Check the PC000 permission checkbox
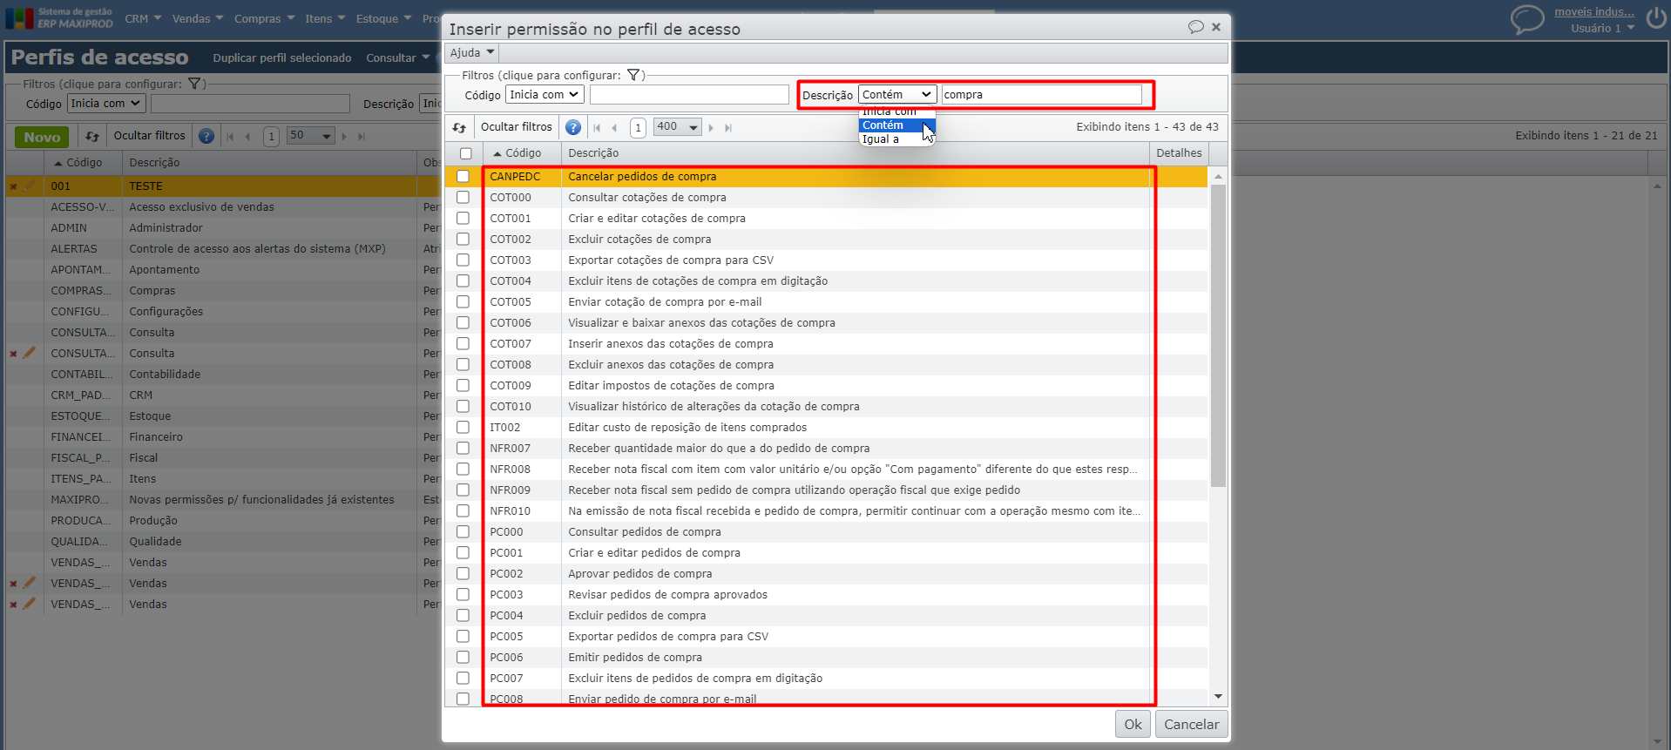Screen dimensions: 1671x750 coord(463,531)
